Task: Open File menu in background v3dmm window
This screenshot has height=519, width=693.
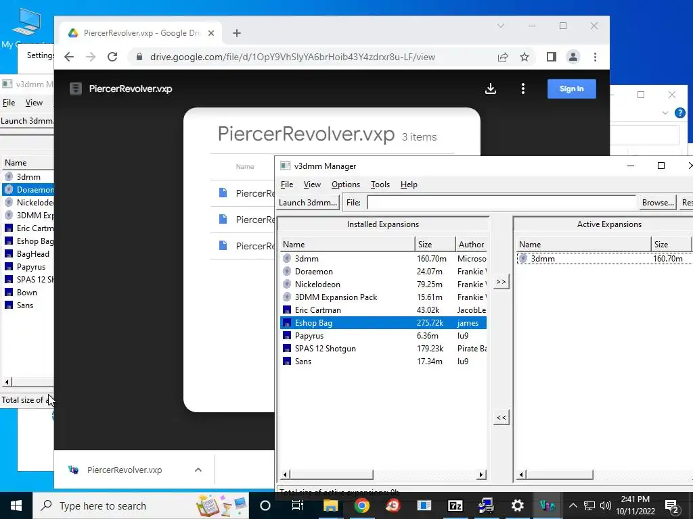Action: pyautogui.click(x=9, y=103)
